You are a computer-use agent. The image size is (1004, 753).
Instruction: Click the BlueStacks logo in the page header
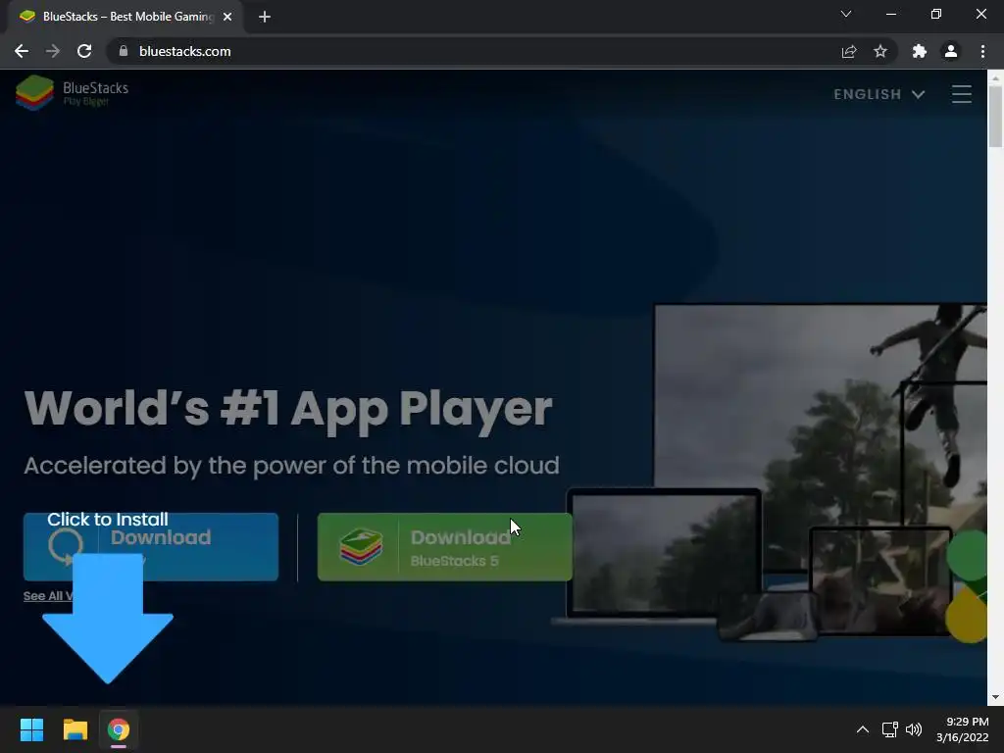[x=73, y=93]
